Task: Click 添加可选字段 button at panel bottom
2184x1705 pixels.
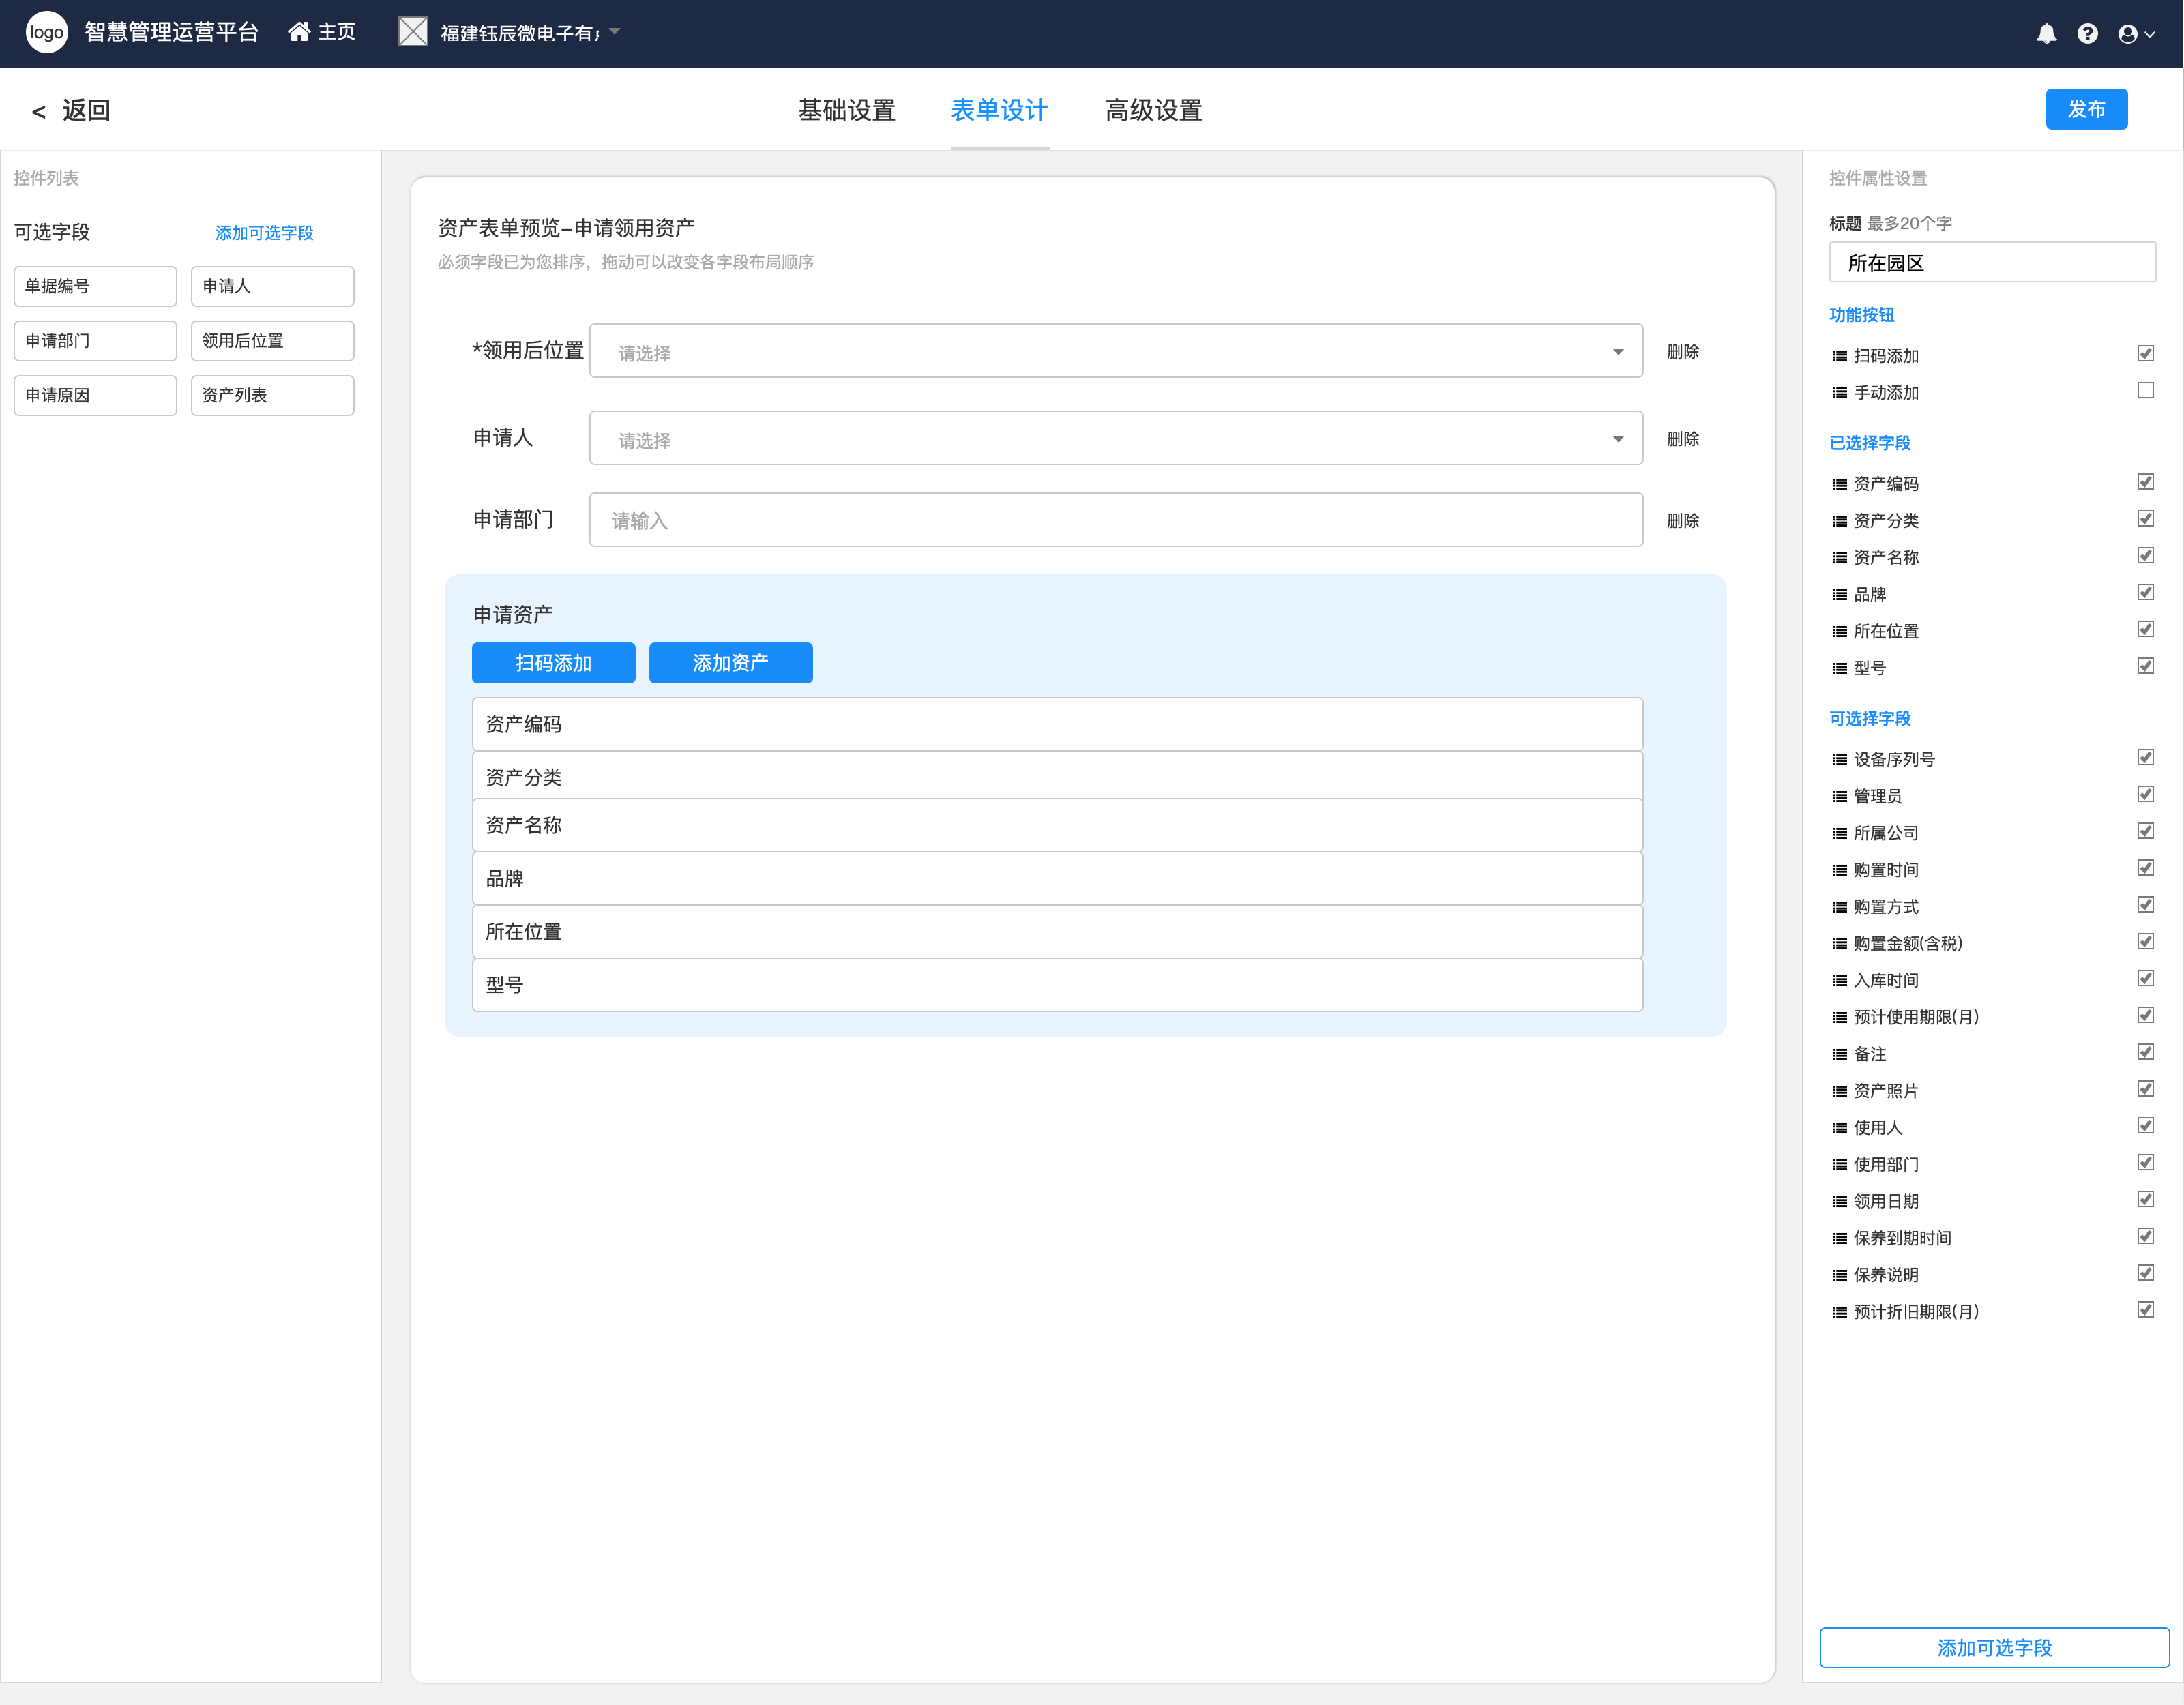Action: pos(1994,1647)
